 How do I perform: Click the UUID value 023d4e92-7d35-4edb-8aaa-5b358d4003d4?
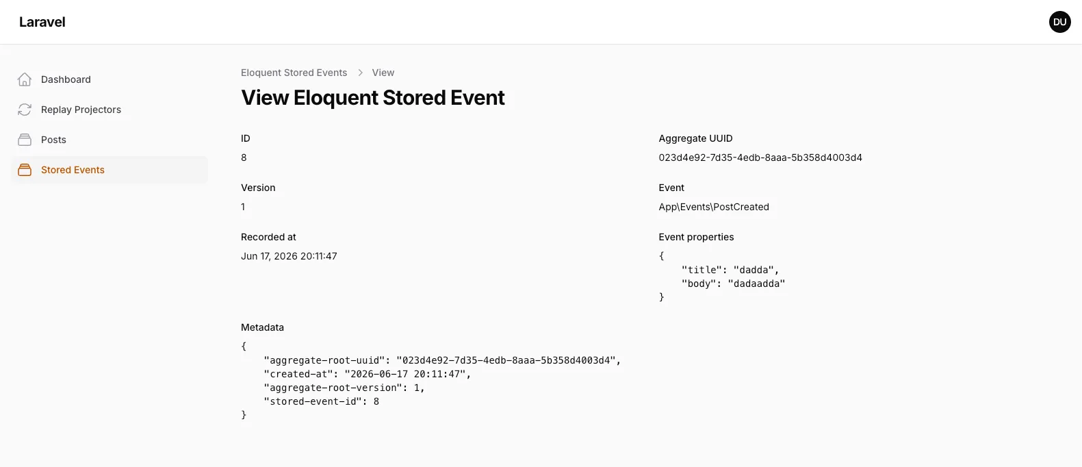coord(760,157)
